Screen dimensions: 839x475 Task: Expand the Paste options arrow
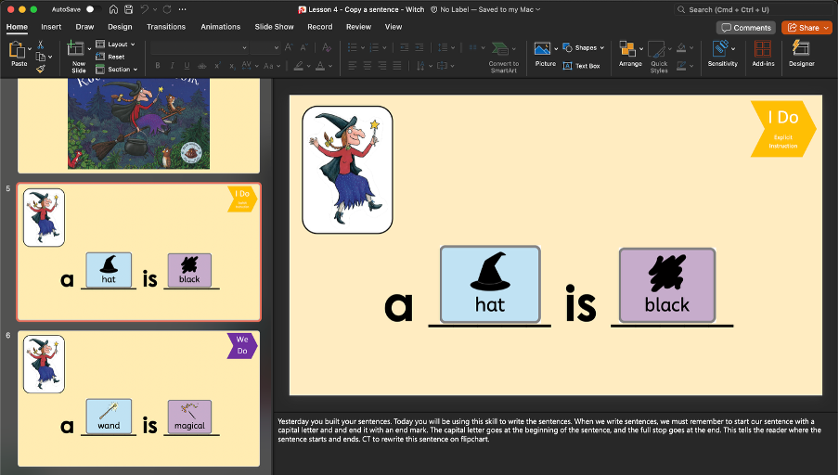(x=30, y=49)
